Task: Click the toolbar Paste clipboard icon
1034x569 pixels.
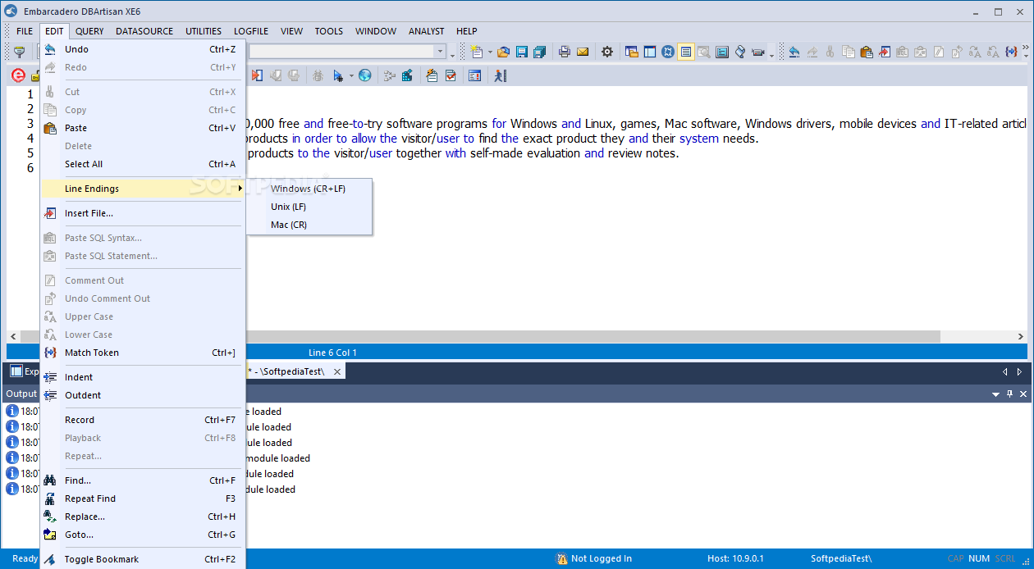Action: coord(866,52)
